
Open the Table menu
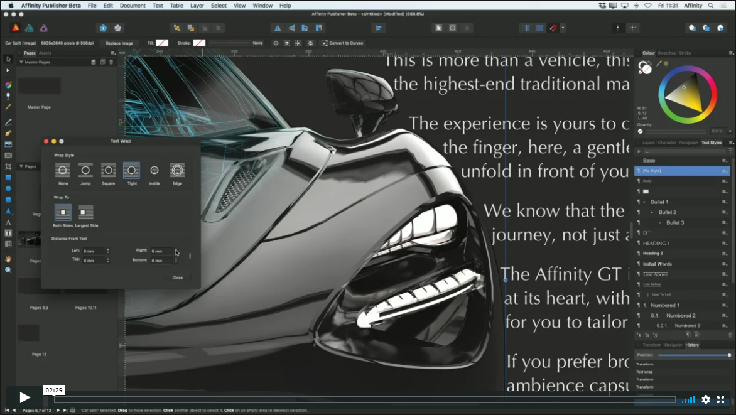pyautogui.click(x=176, y=6)
